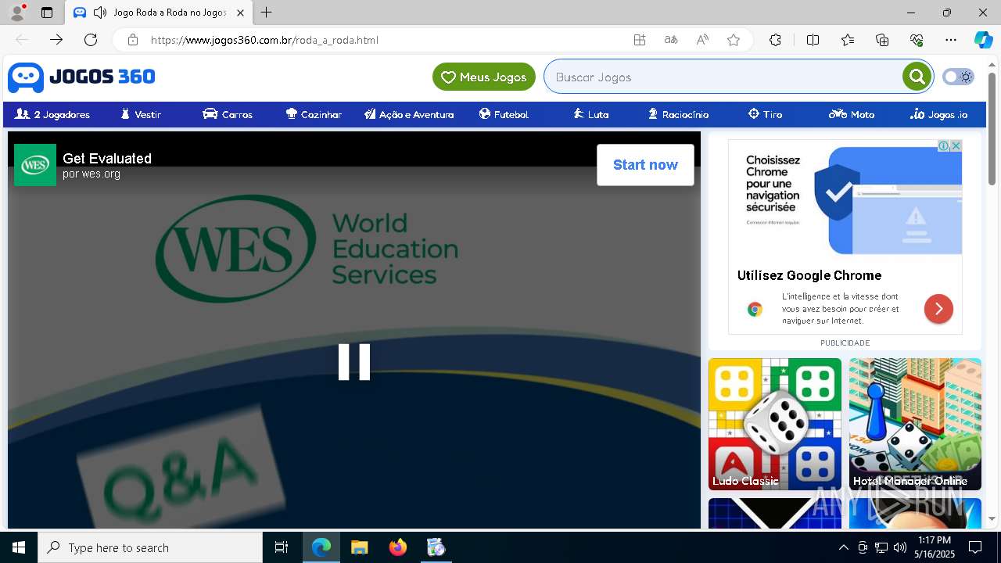
Task: Add page to favorites star
Action: [x=734, y=40]
